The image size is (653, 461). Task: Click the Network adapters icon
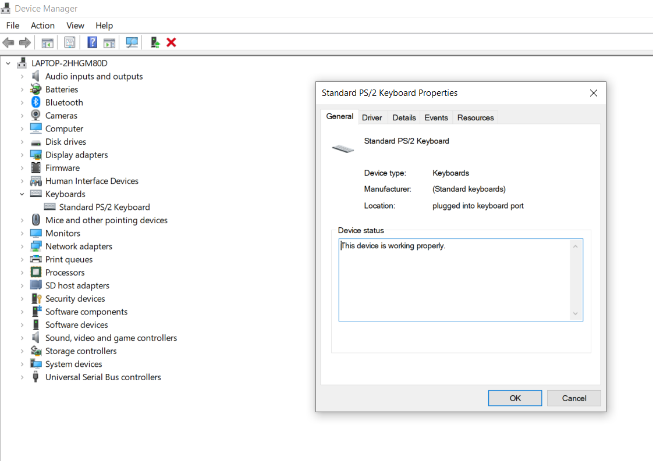(x=36, y=246)
